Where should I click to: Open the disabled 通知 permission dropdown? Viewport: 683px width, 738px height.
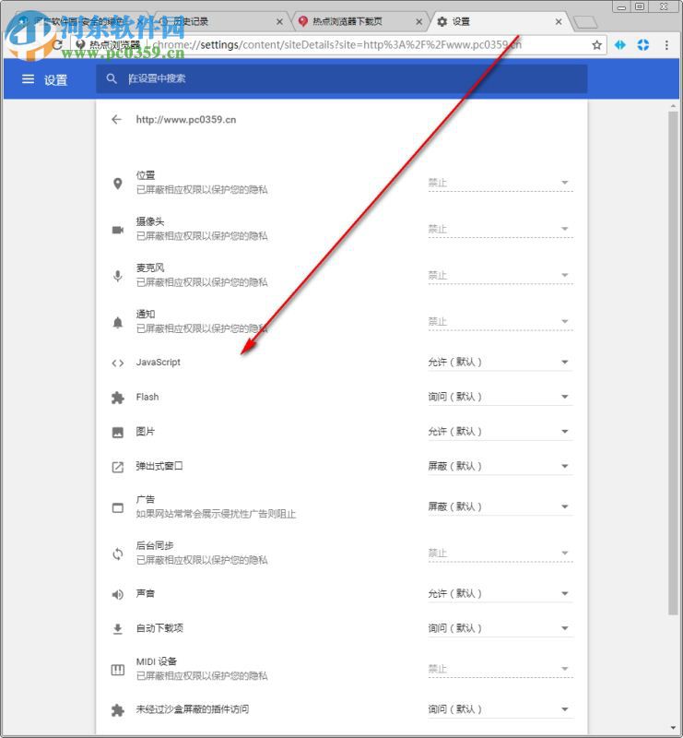[500, 321]
